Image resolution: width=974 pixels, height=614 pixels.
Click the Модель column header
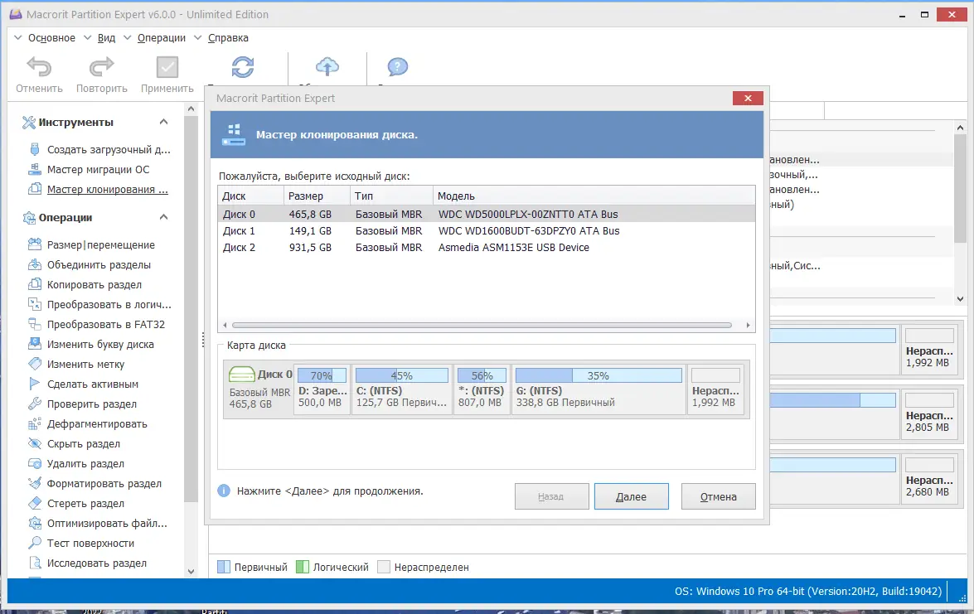coord(594,196)
